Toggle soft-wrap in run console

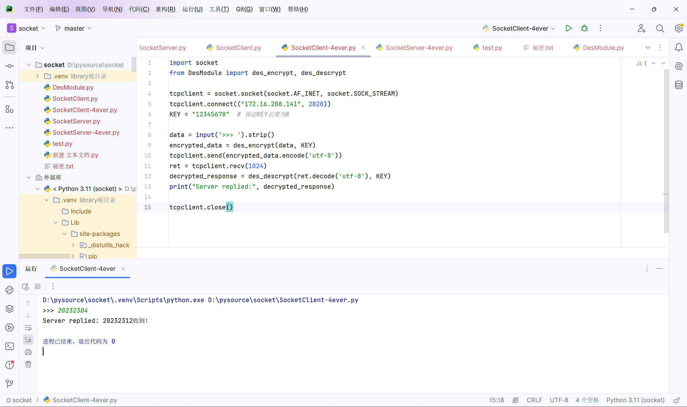click(28, 328)
